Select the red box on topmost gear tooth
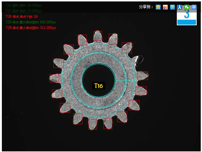The width and height of the screenshot is (202, 152). pyautogui.click(x=98, y=35)
